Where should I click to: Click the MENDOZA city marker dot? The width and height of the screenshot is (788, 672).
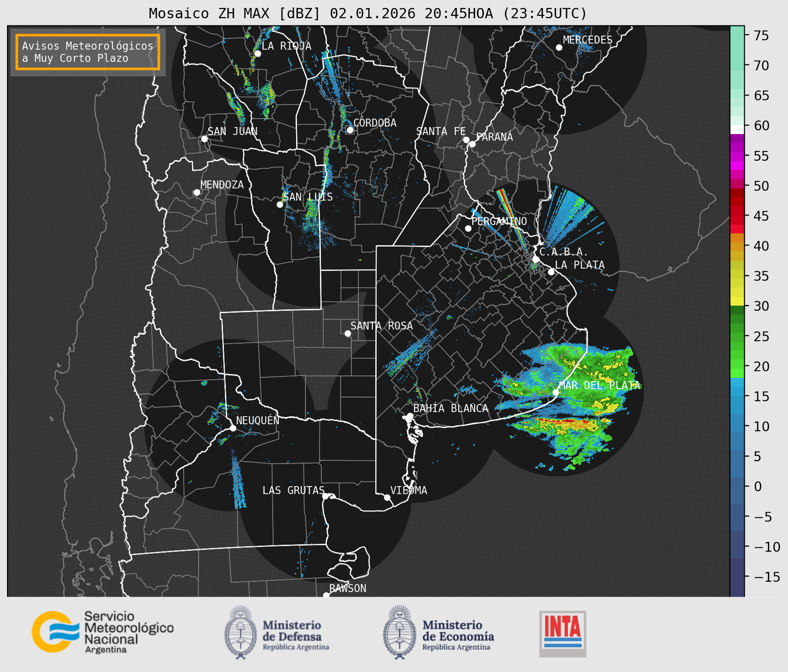pos(197,193)
